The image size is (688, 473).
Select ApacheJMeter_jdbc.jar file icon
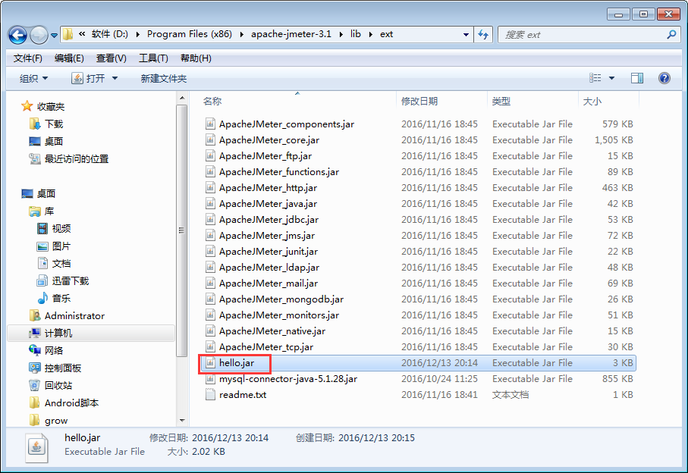tap(211, 220)
